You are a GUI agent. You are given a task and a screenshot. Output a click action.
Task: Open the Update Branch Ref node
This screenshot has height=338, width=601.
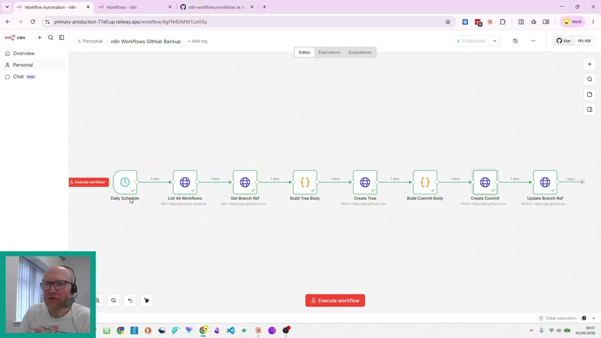pyautogui.click(x=545, y=182)
